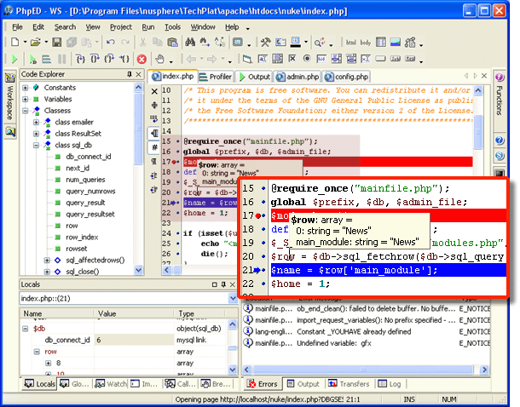Expand the Constants tree node
The image size is (520, 407).
pos(26,88)
